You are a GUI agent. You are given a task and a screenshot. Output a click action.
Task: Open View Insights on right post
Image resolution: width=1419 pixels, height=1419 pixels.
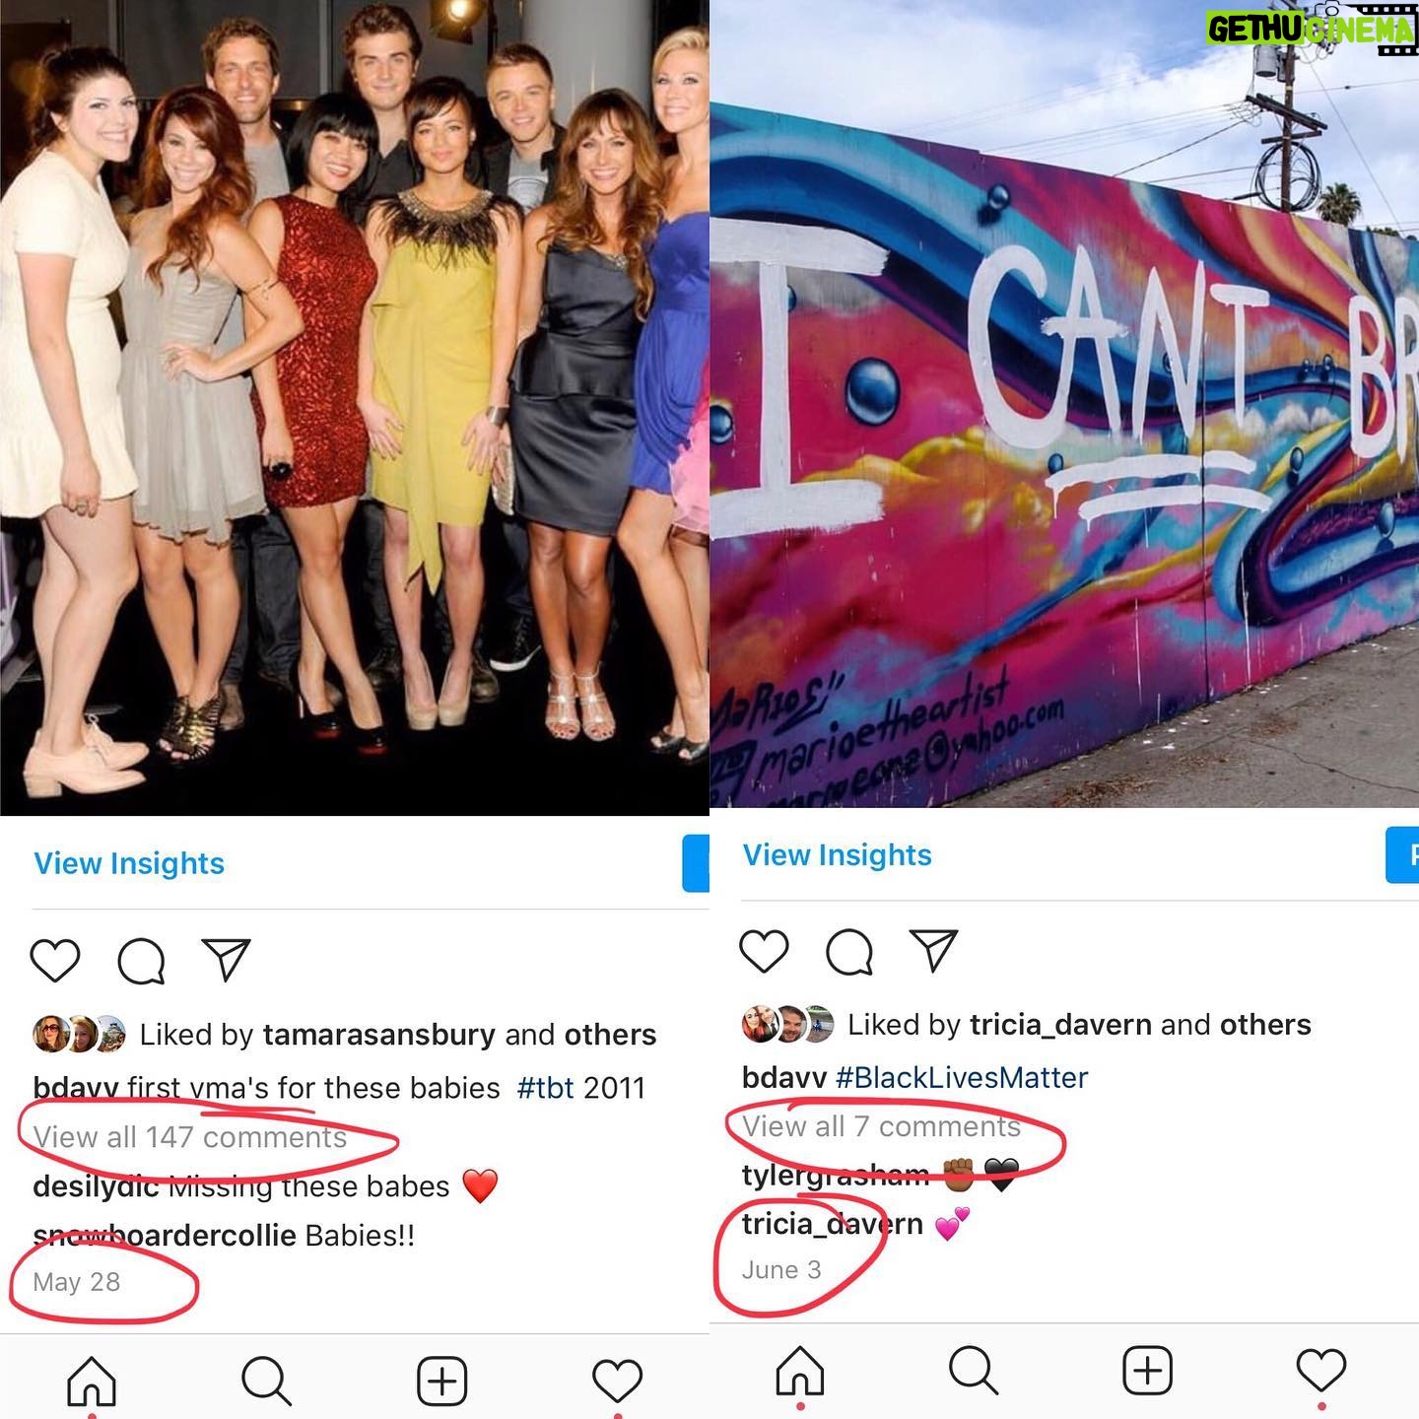[838, 854]
